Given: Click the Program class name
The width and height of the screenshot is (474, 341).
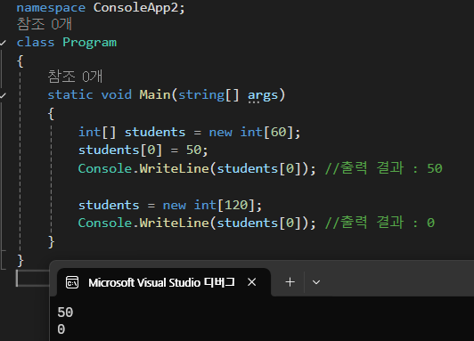Looking at the screenshot, I should (x=89, y=42).
